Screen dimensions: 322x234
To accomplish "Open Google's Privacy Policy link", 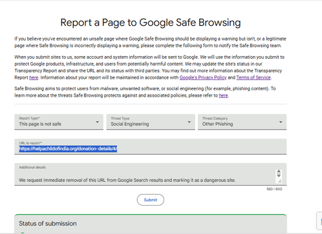I will pyautogui.click(x=203, y=77).
